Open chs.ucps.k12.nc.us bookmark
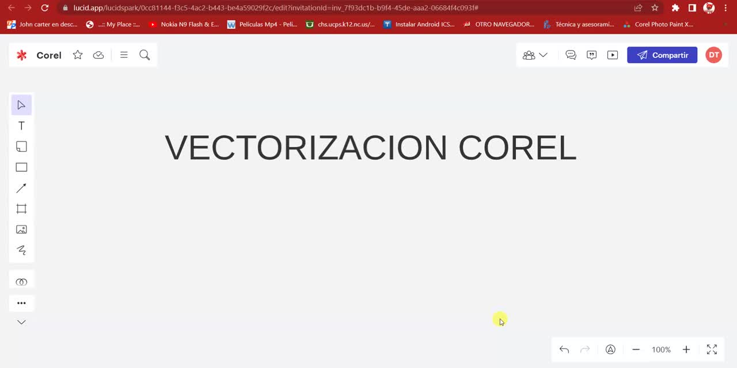Screen dimensions: 737x368 tap(340, 24)
